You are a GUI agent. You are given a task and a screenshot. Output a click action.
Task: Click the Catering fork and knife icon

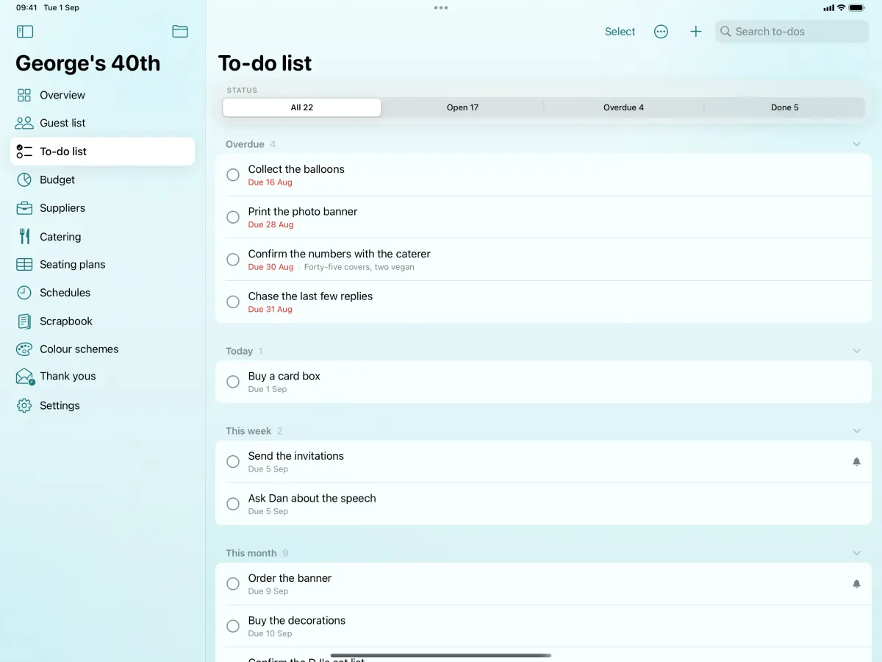pyautogui.click(x=24, y=236)
